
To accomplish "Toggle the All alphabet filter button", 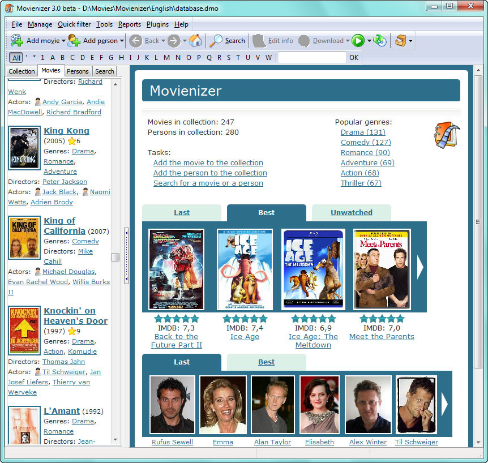I will [x=16, y=58].
